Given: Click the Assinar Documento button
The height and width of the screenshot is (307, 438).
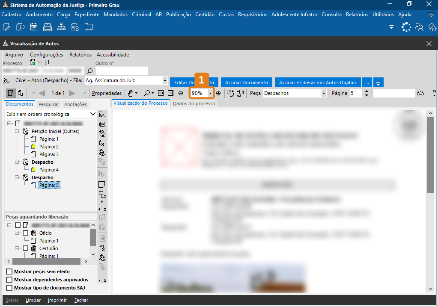Looking at the screenshot, I should click(247, 83).
